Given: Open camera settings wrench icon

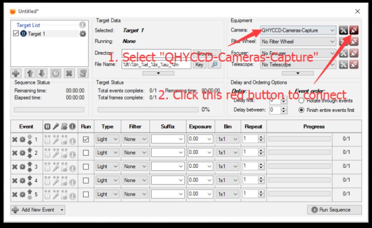Looking at the screenshot, I should coord(343,30).
